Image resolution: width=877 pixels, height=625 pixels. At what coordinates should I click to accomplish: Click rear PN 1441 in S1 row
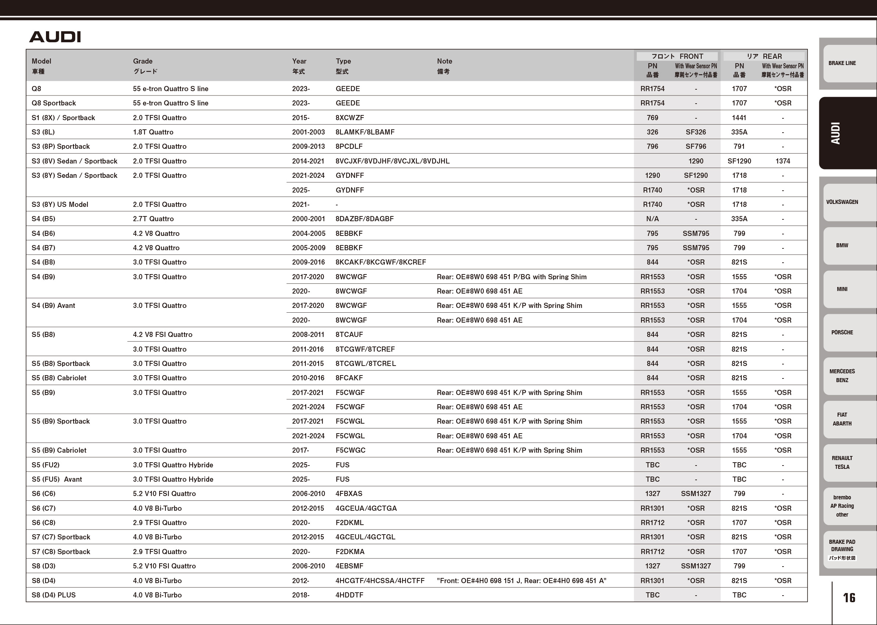[739, 118]
